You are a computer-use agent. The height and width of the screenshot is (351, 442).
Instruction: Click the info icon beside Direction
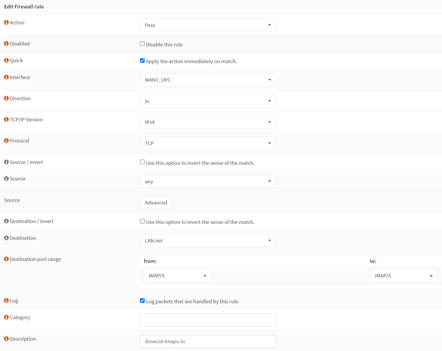pos(6,99)
